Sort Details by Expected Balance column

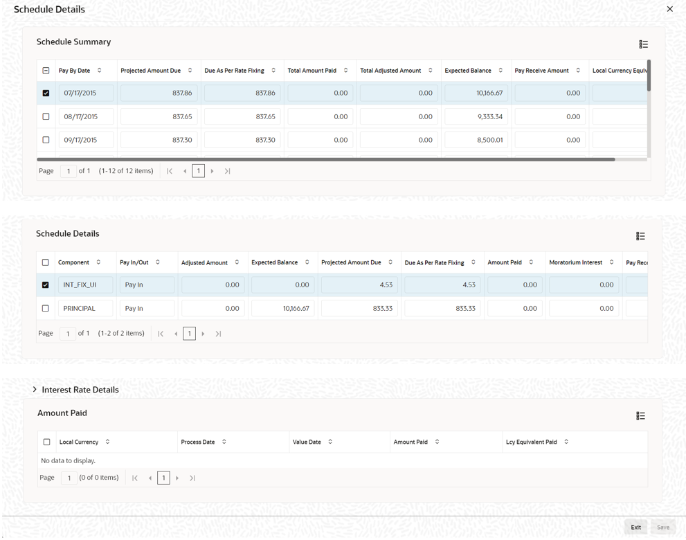point(307,262)
